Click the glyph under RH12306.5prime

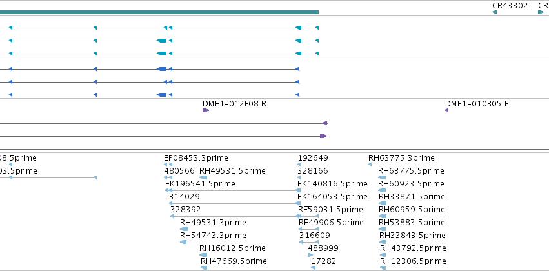point(383,268)
